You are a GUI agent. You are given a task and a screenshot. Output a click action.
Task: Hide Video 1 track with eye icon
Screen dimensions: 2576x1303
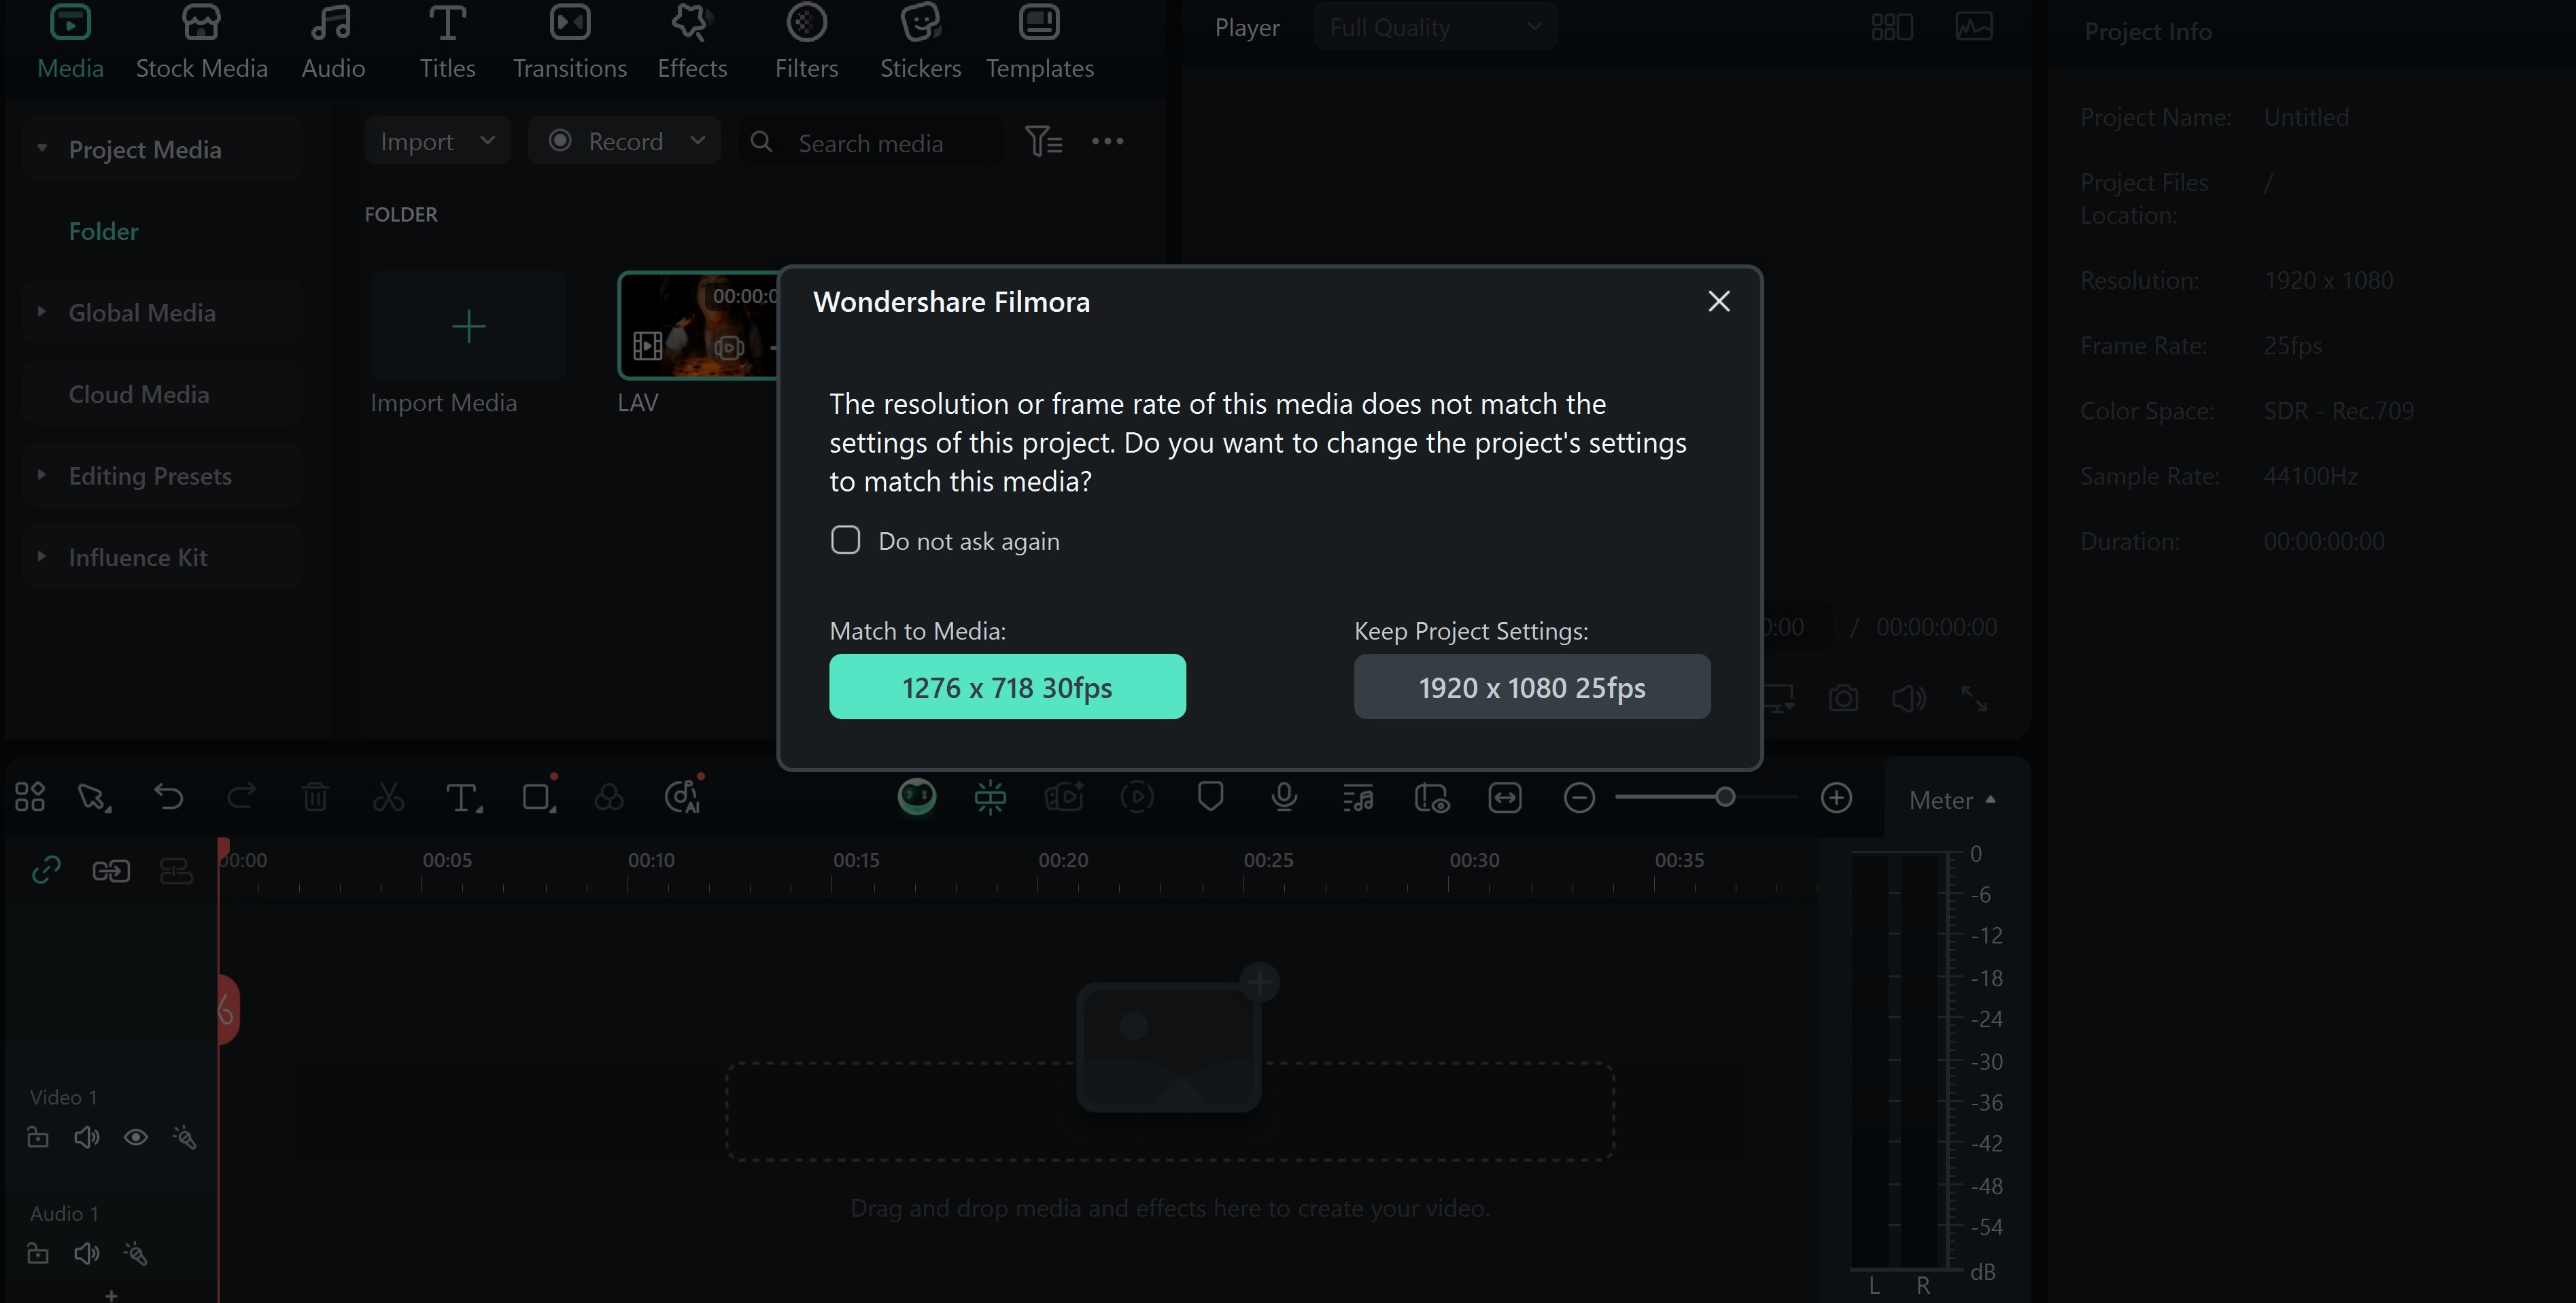click(x=136, y=1137)
